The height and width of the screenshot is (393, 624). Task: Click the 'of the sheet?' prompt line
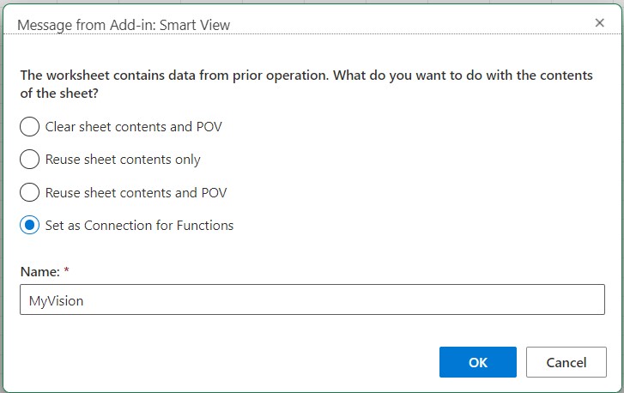point(58,92)
